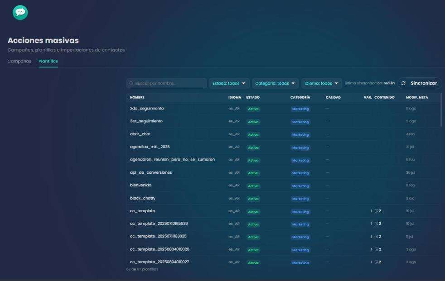Switch to the Campañas tab
Screen dimensions: 445x281
coord(19,61)
